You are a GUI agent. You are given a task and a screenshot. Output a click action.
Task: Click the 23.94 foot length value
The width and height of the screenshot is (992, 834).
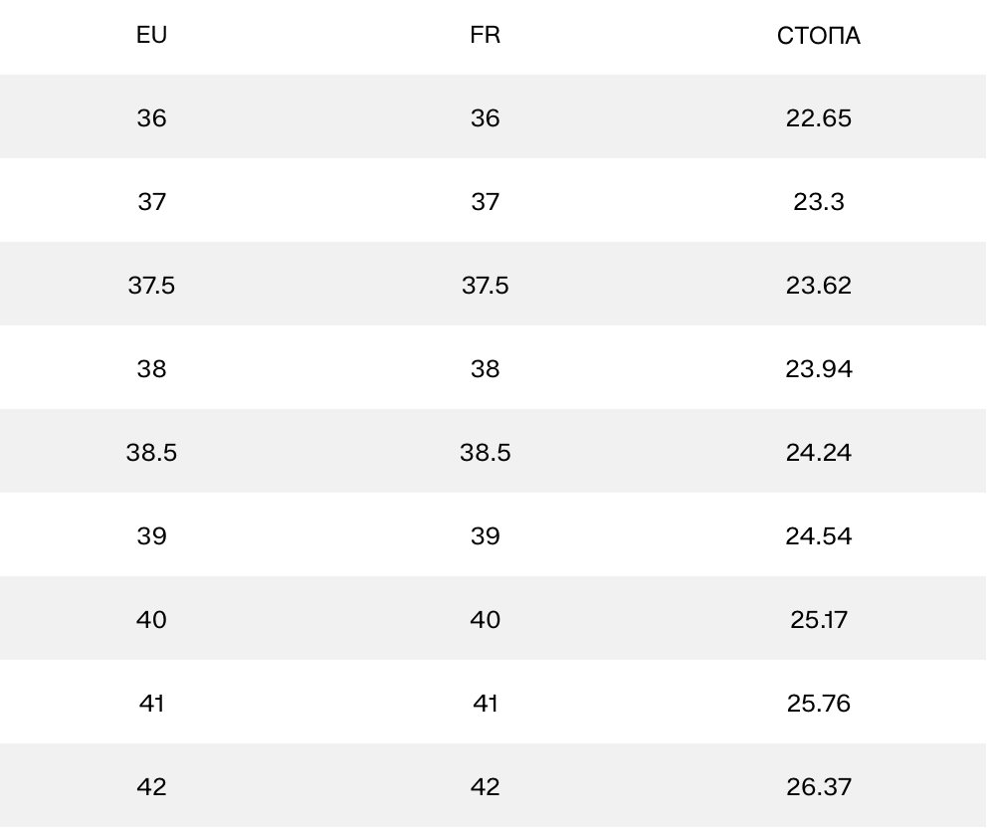(x=818, y=369)
